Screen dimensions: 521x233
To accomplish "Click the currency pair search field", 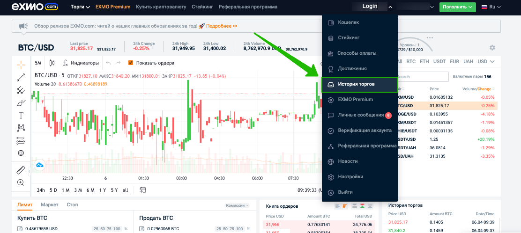I will 423,77.
